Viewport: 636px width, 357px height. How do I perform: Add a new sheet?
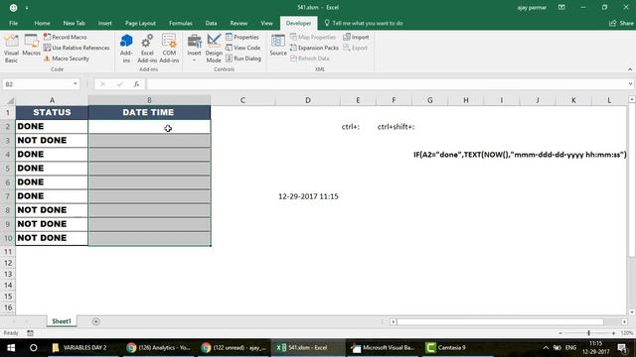click(x=95, y=321)
